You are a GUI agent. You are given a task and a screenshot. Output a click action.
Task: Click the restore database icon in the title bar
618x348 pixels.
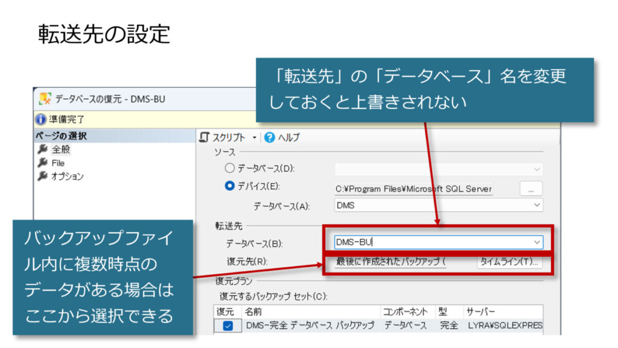(45, 98)
